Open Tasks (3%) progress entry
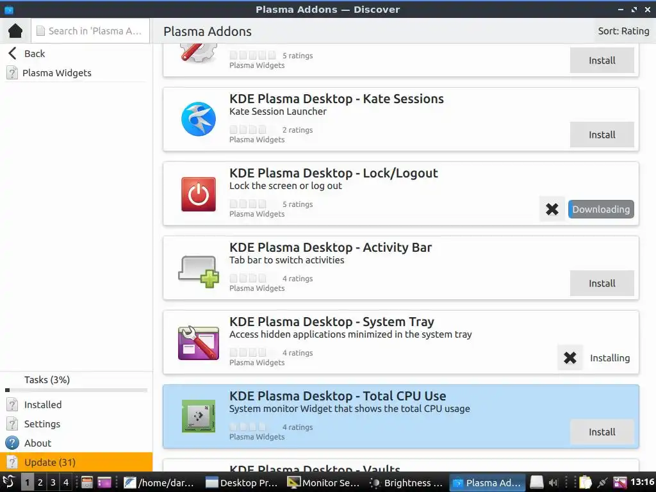This screenshot has width=656, height=492. (47, 380)
